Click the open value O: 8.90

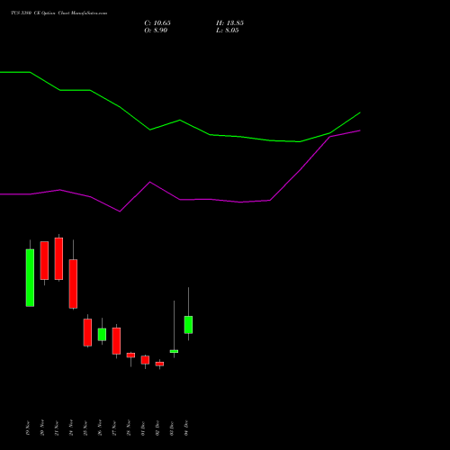(156, 31)
